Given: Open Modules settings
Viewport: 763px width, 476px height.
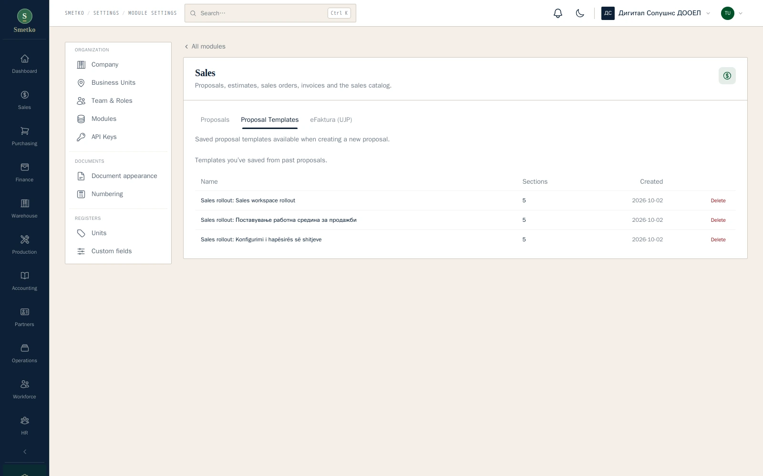Looking at the screenshot, I should [118, 119].
